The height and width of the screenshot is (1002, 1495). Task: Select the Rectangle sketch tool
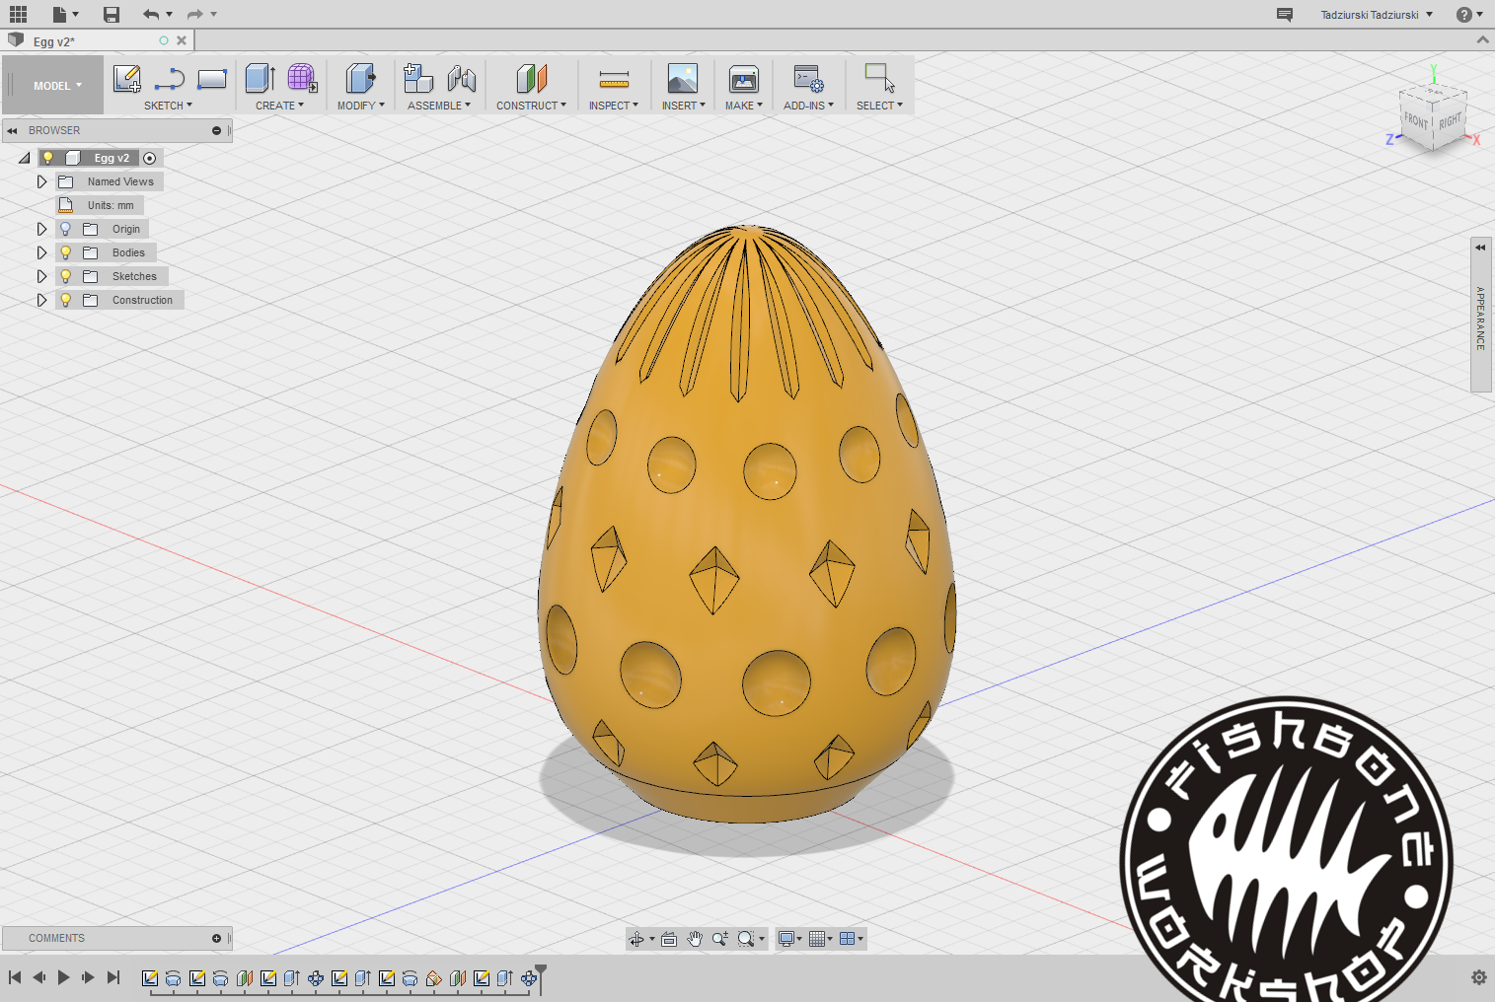click(212, 79)
